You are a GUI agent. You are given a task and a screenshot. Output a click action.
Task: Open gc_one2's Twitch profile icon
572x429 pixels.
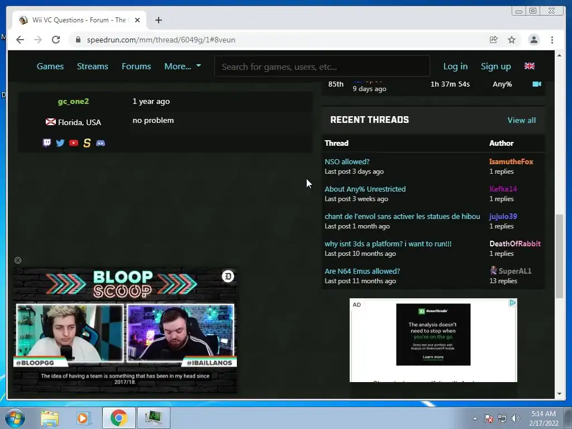coord(47,142)
